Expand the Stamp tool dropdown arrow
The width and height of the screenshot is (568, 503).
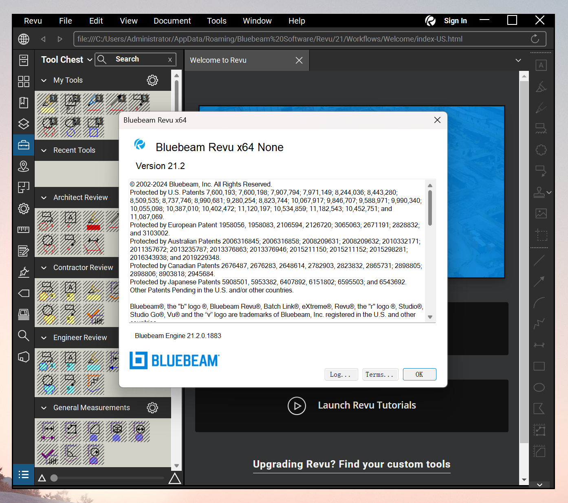point(549,192)
